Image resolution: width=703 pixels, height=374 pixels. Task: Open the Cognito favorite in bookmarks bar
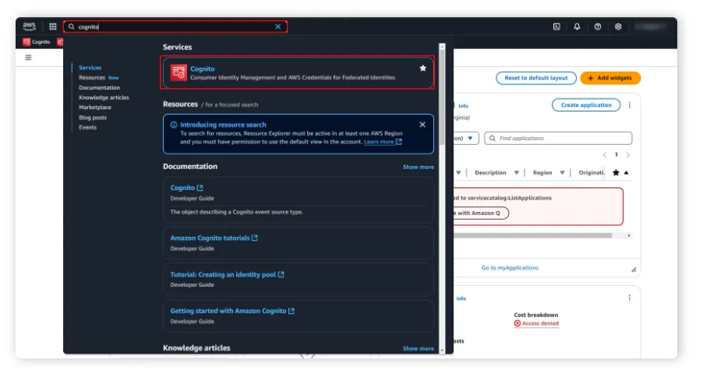(37, 42)
